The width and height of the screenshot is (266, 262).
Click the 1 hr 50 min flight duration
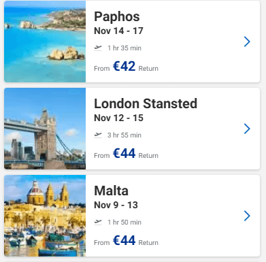(124, 223)
